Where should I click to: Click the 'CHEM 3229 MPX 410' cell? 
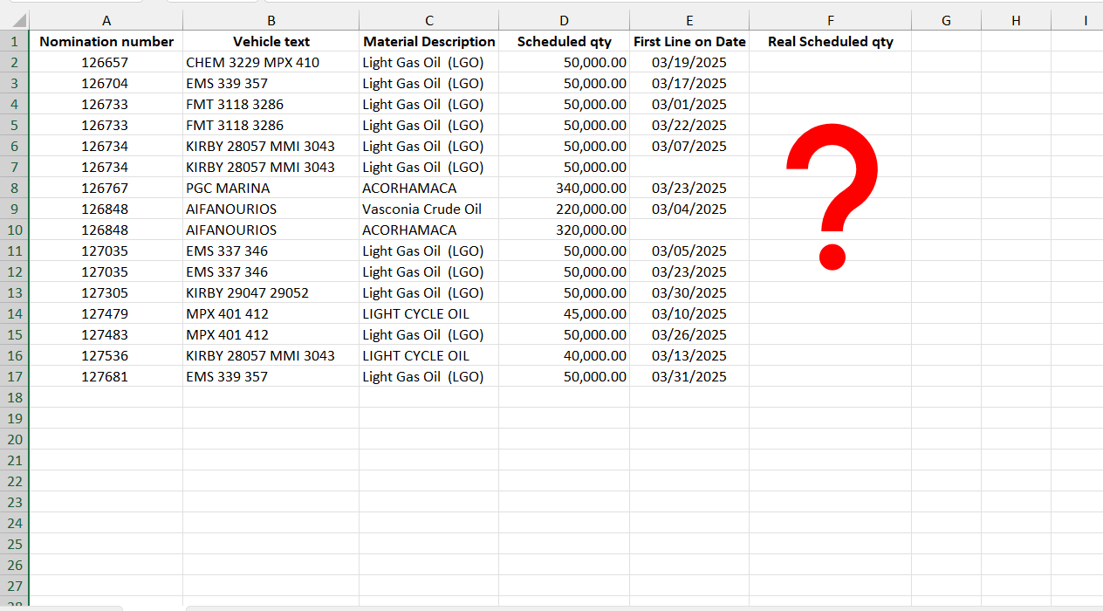click(x=271, y=62)
